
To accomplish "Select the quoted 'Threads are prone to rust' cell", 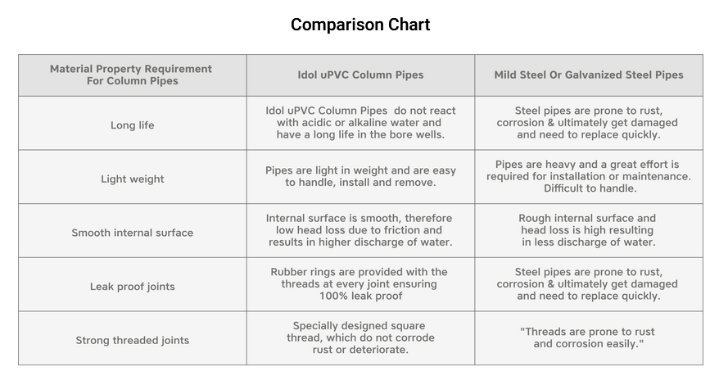I will point(588,337).
